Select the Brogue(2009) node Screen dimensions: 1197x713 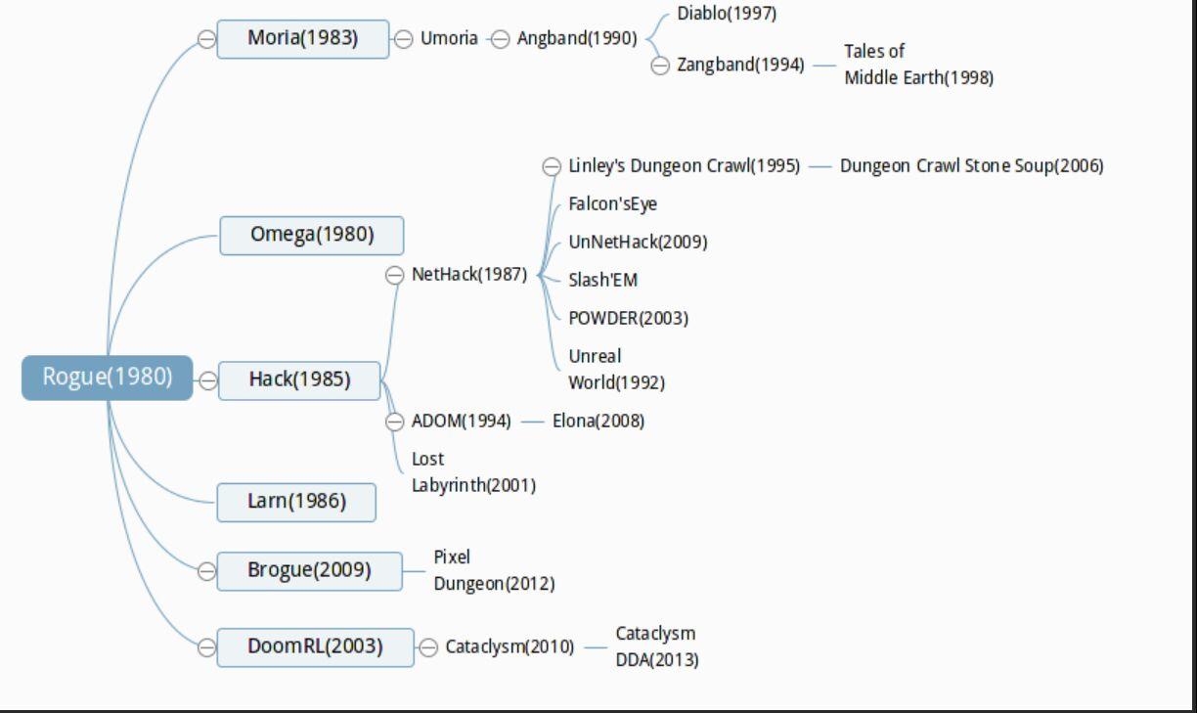click(309, 571)
